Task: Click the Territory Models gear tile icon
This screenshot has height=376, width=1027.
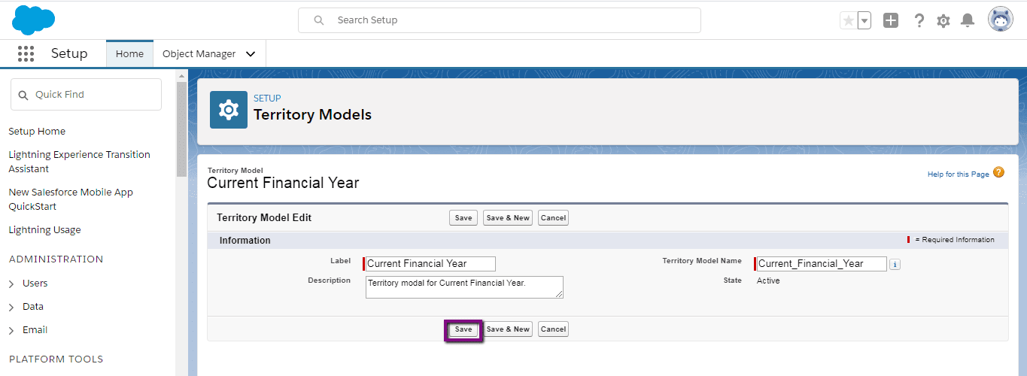Action: [229, 110]
